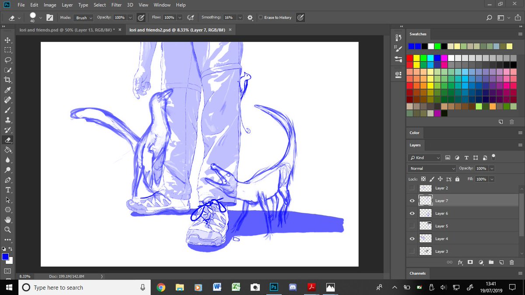Show Layer 5 visibility box
This screenshot has height=295, width=525.
(x=412, y=226)
